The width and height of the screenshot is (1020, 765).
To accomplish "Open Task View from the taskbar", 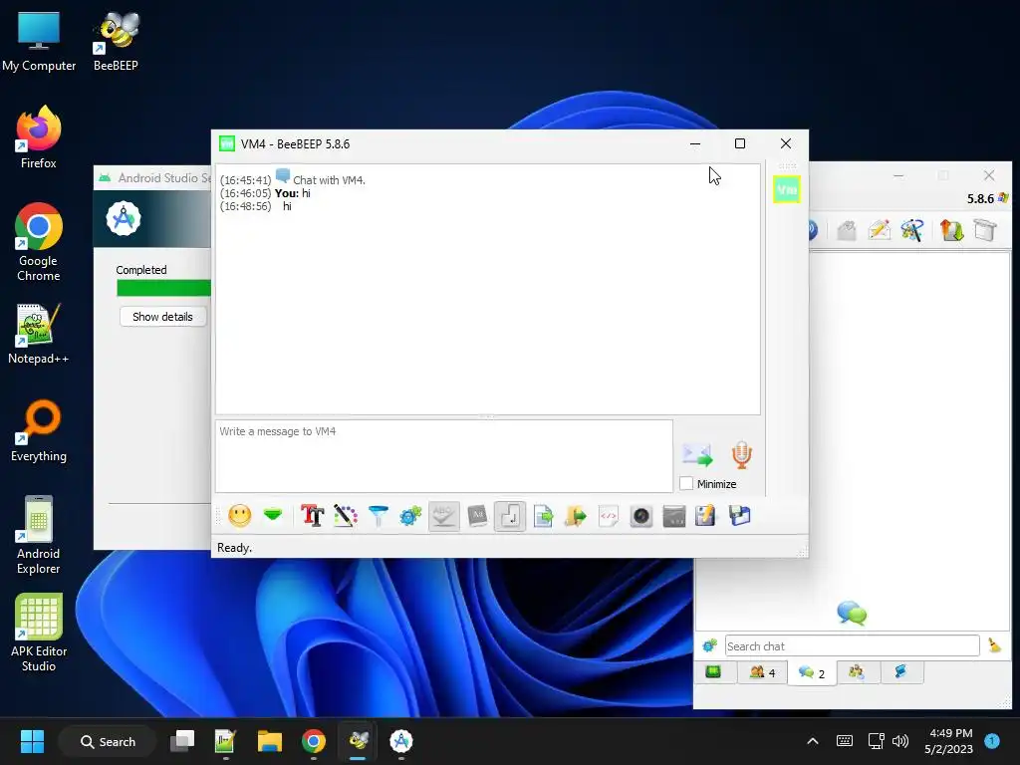I will [182, 741].
